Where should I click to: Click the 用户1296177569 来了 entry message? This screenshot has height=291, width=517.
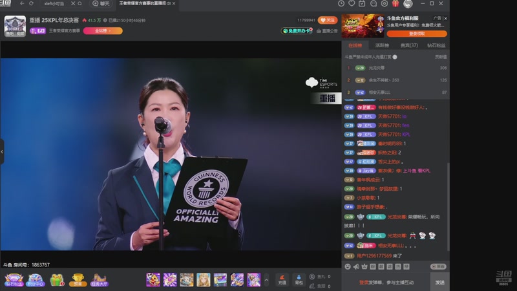tap(379, 256)
